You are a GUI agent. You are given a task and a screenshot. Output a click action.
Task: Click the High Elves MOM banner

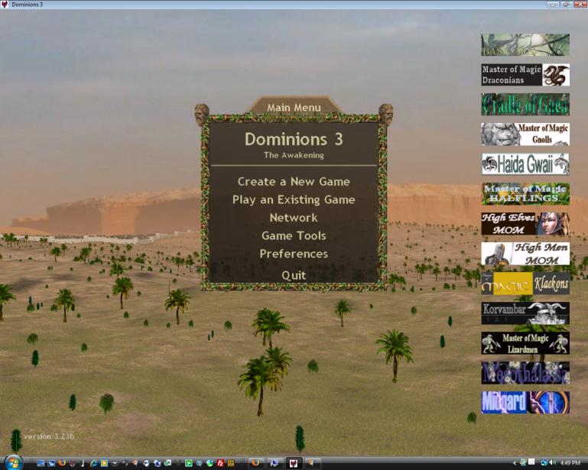(x=525, y=224)
